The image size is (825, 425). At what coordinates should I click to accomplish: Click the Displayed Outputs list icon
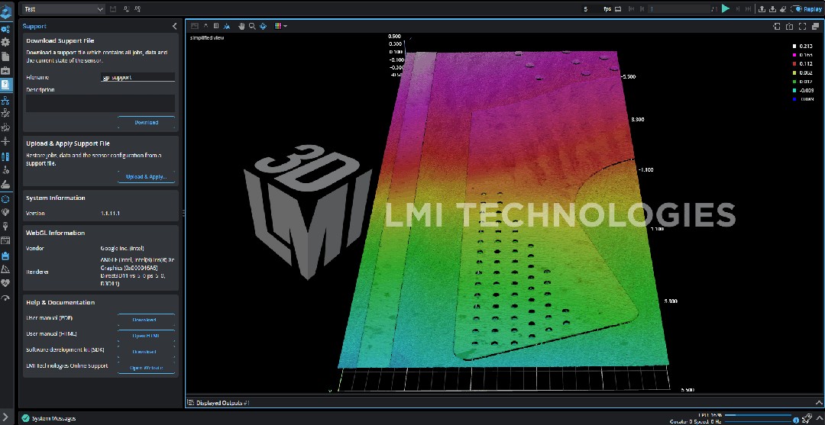pos(191,402)
